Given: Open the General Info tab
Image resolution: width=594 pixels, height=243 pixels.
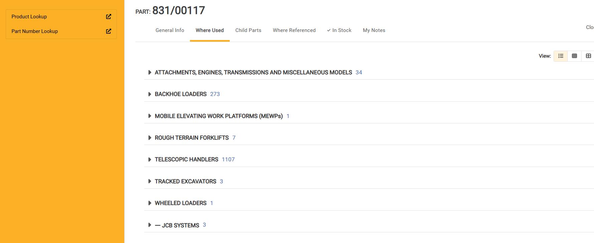Looking at the screenshot, I should point(170,30).
